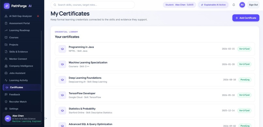Click the Programming in Java certificate icon

[62, 49]
